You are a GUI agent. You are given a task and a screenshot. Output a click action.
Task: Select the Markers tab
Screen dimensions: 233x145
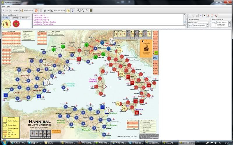click(x=25, y=18)
